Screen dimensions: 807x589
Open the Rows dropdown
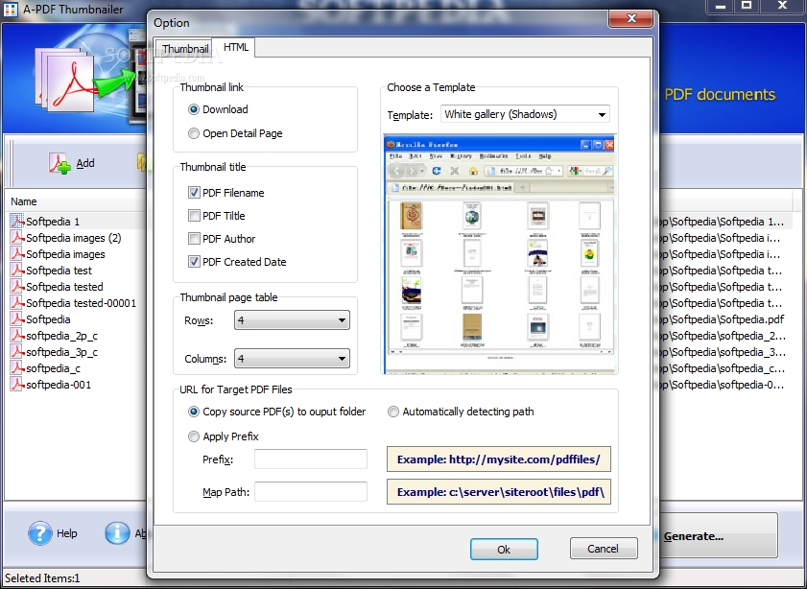click(x=292, y=320)
